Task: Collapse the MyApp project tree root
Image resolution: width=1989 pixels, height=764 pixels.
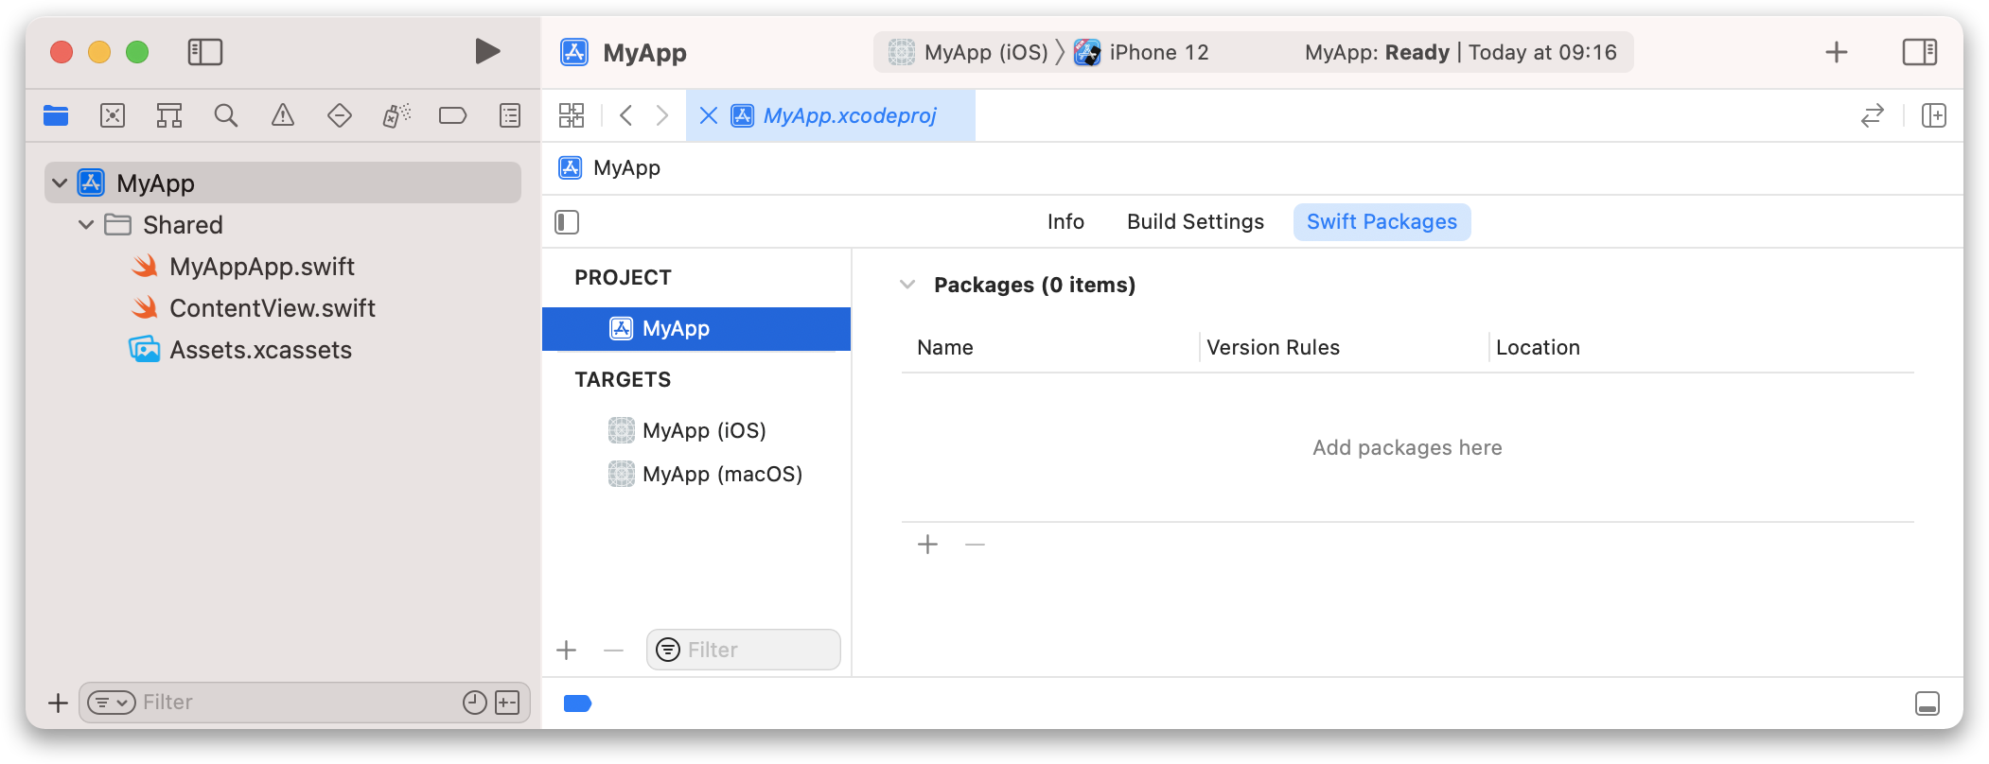Action: [x=60, y=182]
